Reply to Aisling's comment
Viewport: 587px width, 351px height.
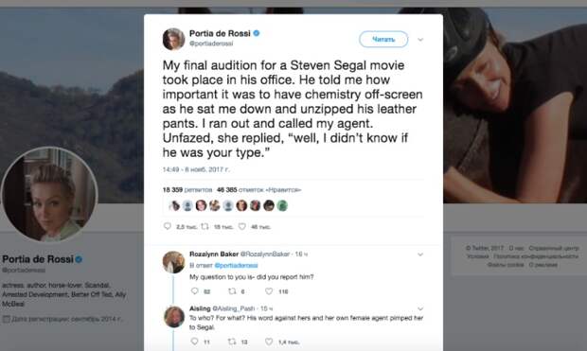pos(194,342)
